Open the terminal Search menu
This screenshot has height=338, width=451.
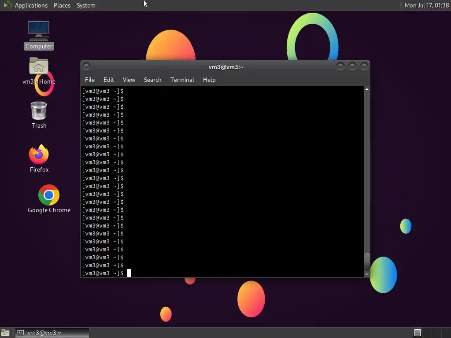[152, 80]
